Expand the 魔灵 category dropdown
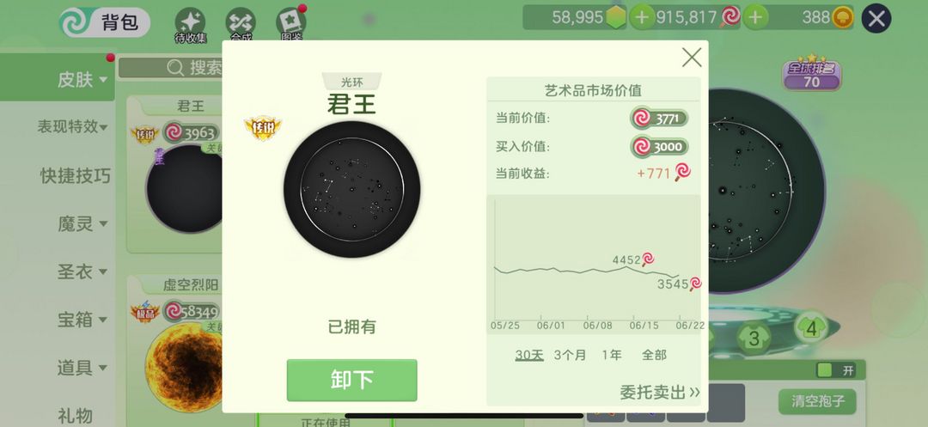The image size is (928, 427). coord(82,223)
